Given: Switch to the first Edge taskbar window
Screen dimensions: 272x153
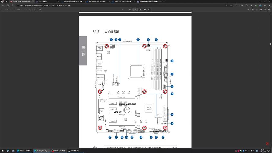Looking at the screenshot, I should (24, 151).
